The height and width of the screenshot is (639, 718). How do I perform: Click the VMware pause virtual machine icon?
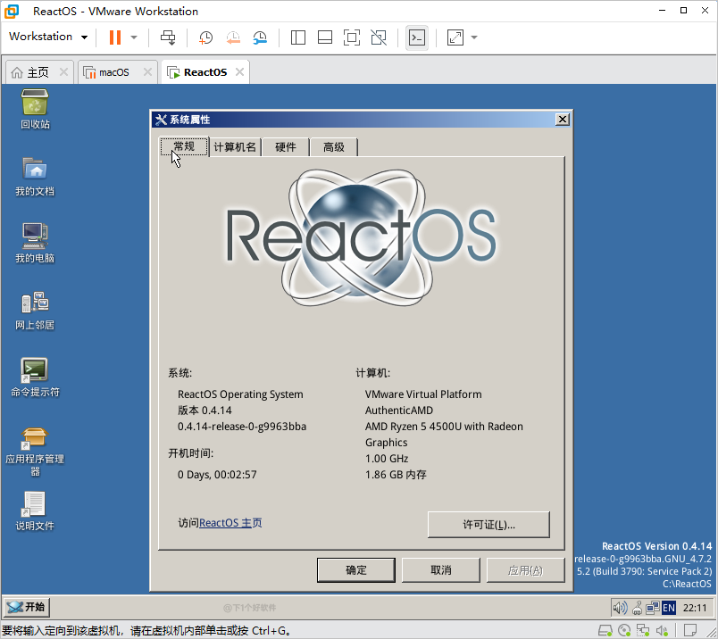click(114, 37)
